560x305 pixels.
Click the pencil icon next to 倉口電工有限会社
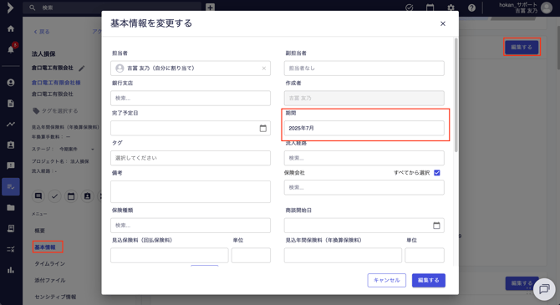pyautogui.click(x=81, y=69)
